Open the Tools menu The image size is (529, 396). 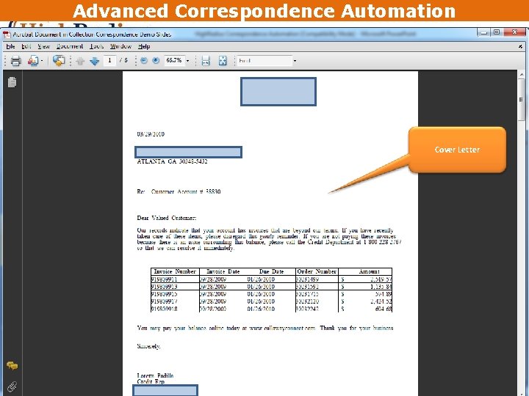(96, 46)
